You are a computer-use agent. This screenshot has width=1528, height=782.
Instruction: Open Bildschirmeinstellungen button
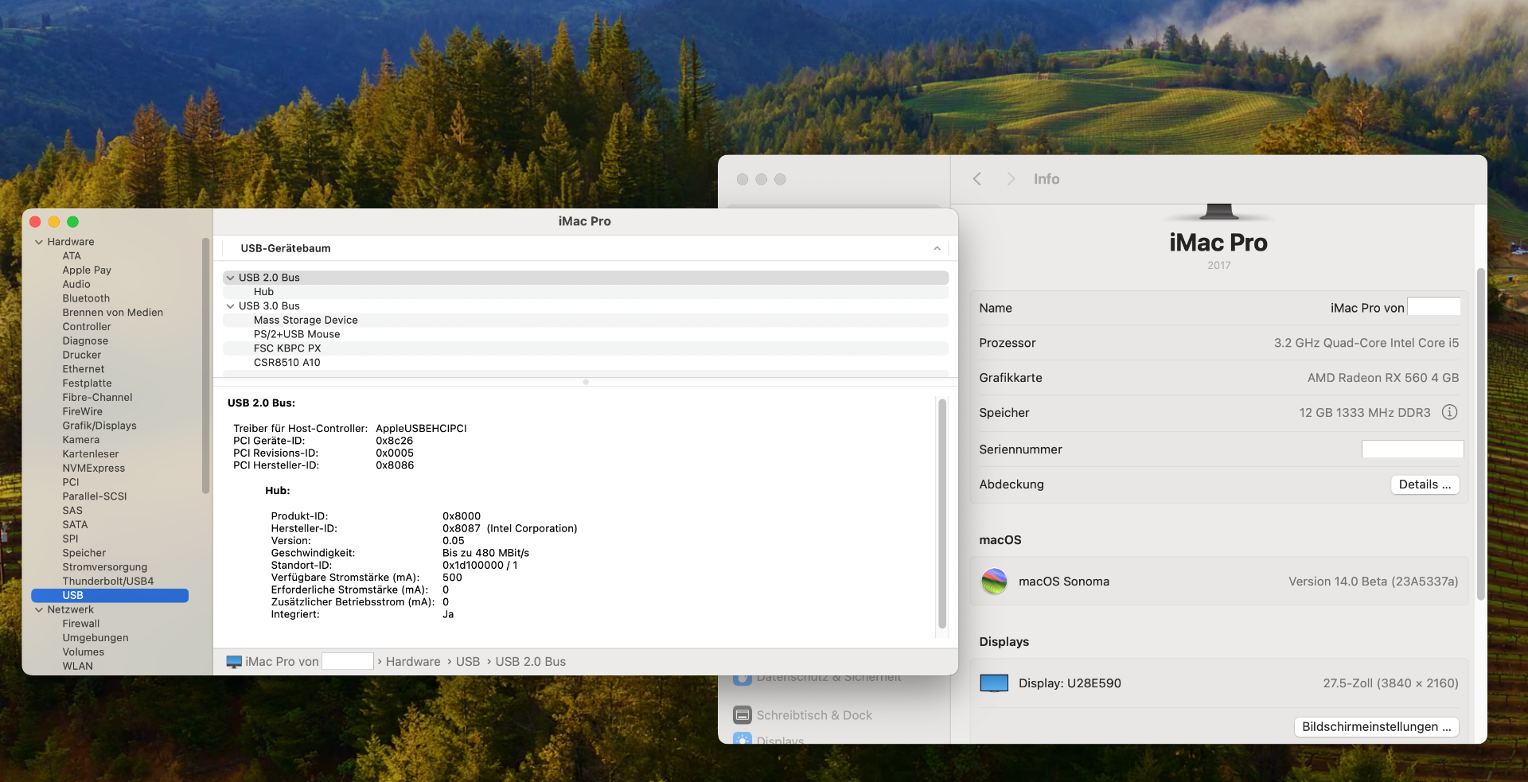pos(1376,727)
